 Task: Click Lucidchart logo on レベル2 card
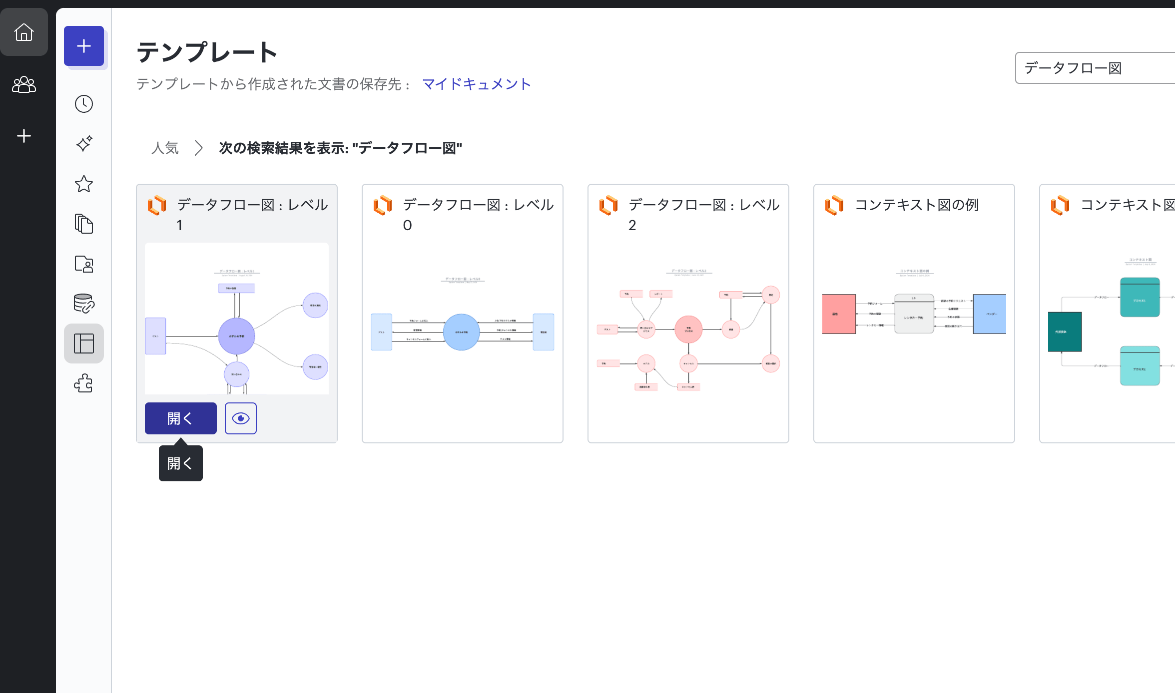point(608,205)
